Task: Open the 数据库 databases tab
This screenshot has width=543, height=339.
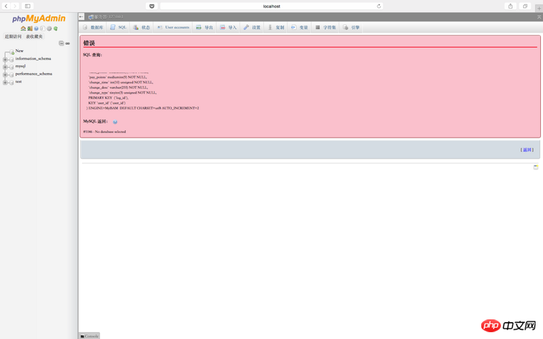Action: click(x=93, y=27)
